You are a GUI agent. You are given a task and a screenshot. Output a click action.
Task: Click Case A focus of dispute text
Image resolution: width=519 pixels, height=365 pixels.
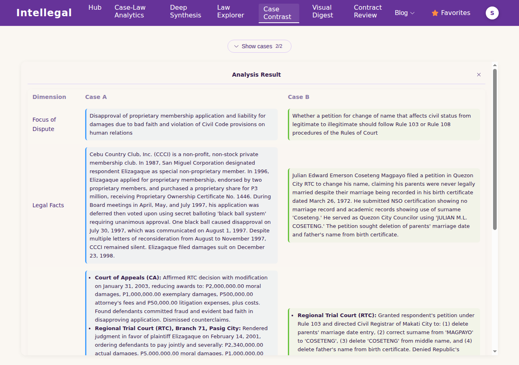tap(182, 125)
